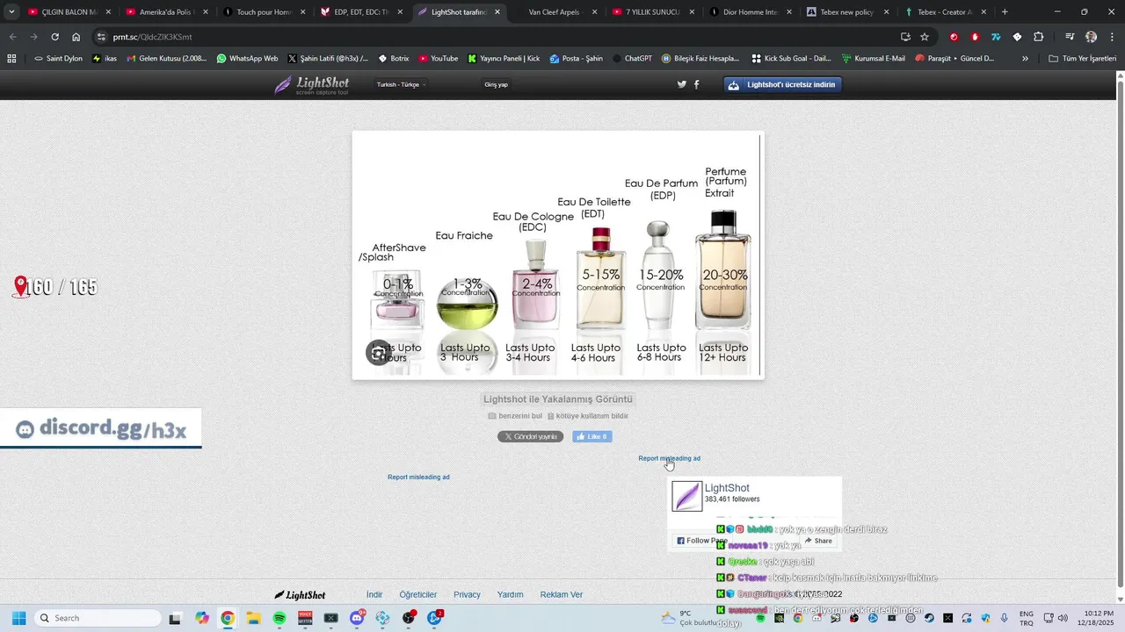Reload the page in Chrome
Screen dimensions: 1125x632
pyautogui.click(x=54, y=37)
